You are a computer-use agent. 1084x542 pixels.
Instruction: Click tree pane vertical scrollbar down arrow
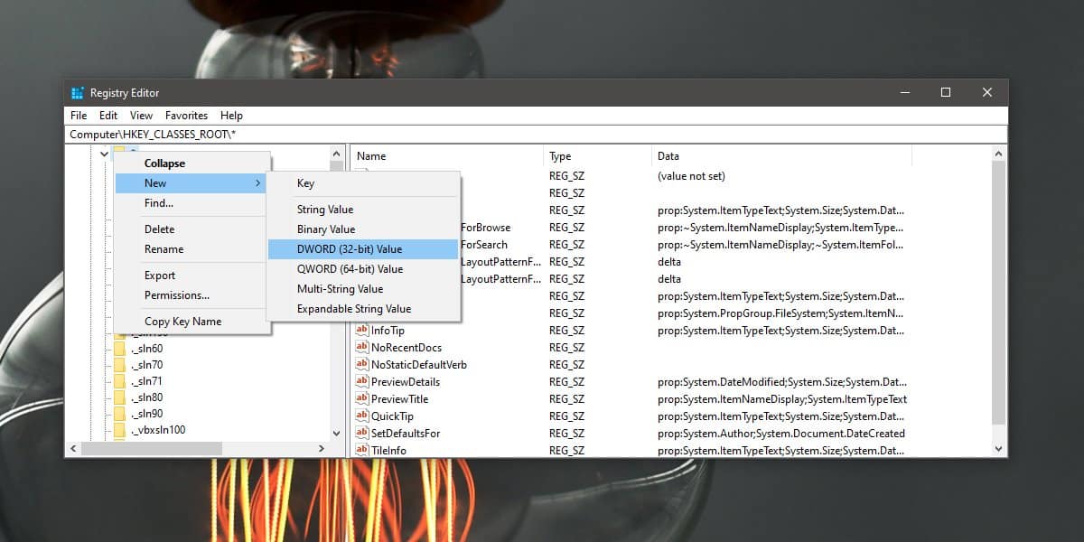click(337, 433)
